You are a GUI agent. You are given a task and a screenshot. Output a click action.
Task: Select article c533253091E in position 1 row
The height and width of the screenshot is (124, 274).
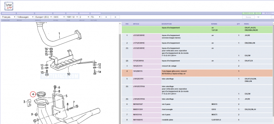(139, 35)
